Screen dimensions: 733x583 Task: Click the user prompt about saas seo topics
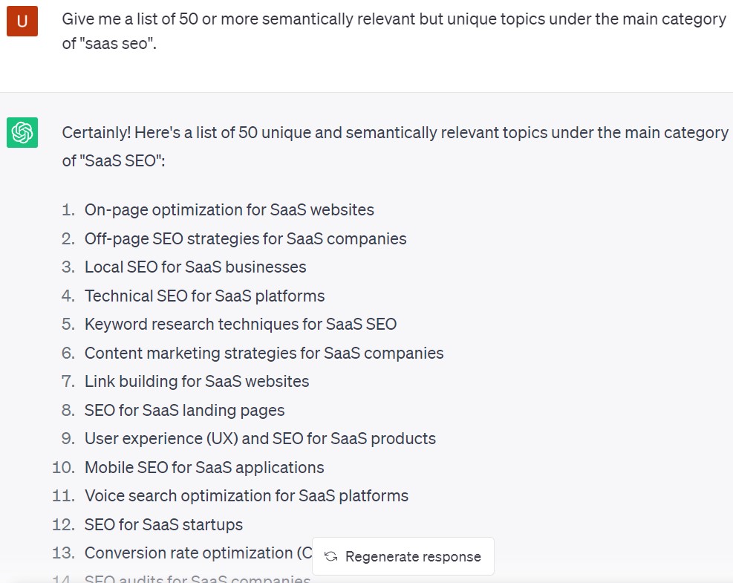pos(394,31)
